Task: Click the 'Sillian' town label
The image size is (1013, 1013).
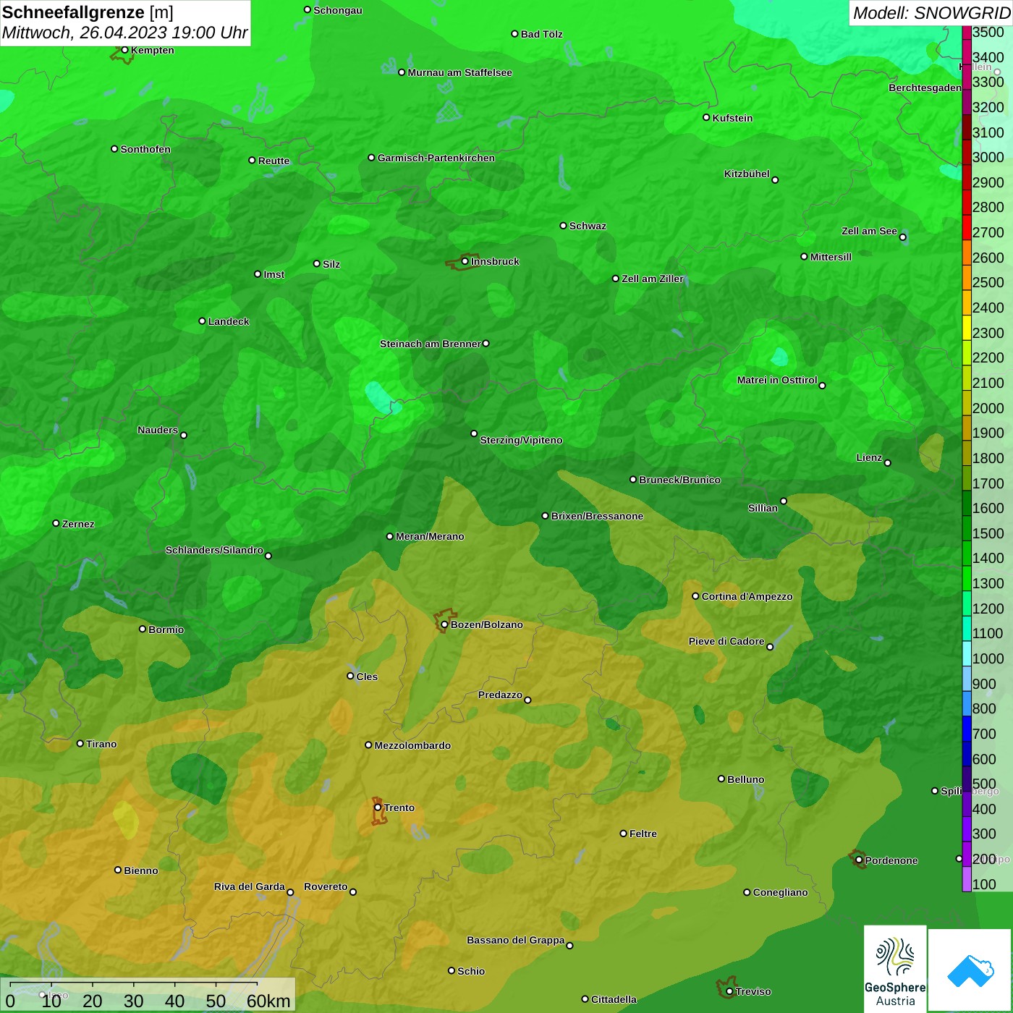Action: tap(763, 508)
